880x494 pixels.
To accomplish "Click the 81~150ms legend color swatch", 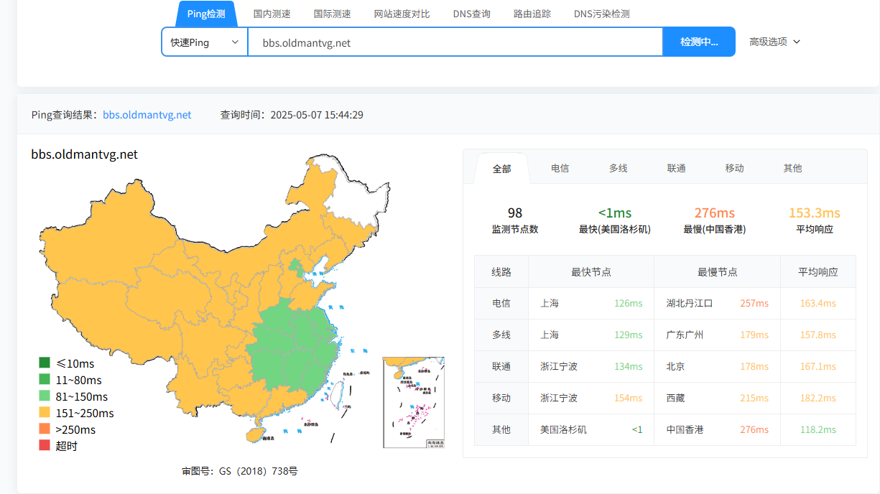I will (x=45, y=396).
